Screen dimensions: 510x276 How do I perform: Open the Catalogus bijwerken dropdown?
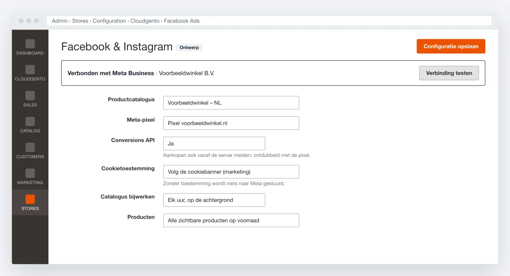[x=214, y=200]
